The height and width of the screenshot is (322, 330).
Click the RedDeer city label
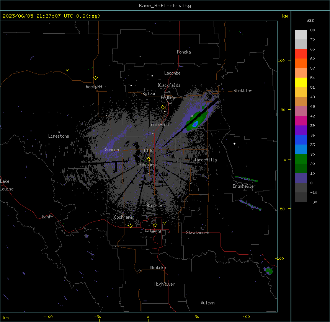(168, 98)
